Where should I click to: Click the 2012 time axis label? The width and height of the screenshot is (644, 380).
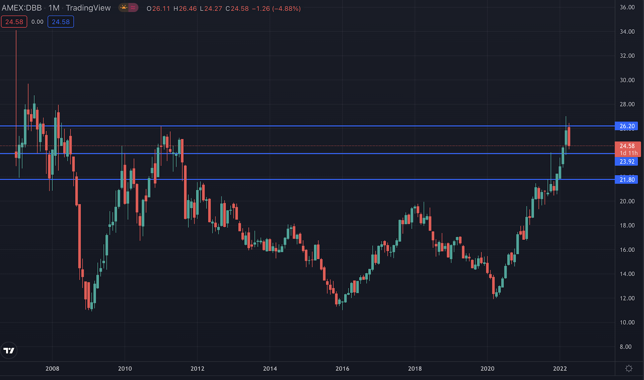(x=197, y=368)
